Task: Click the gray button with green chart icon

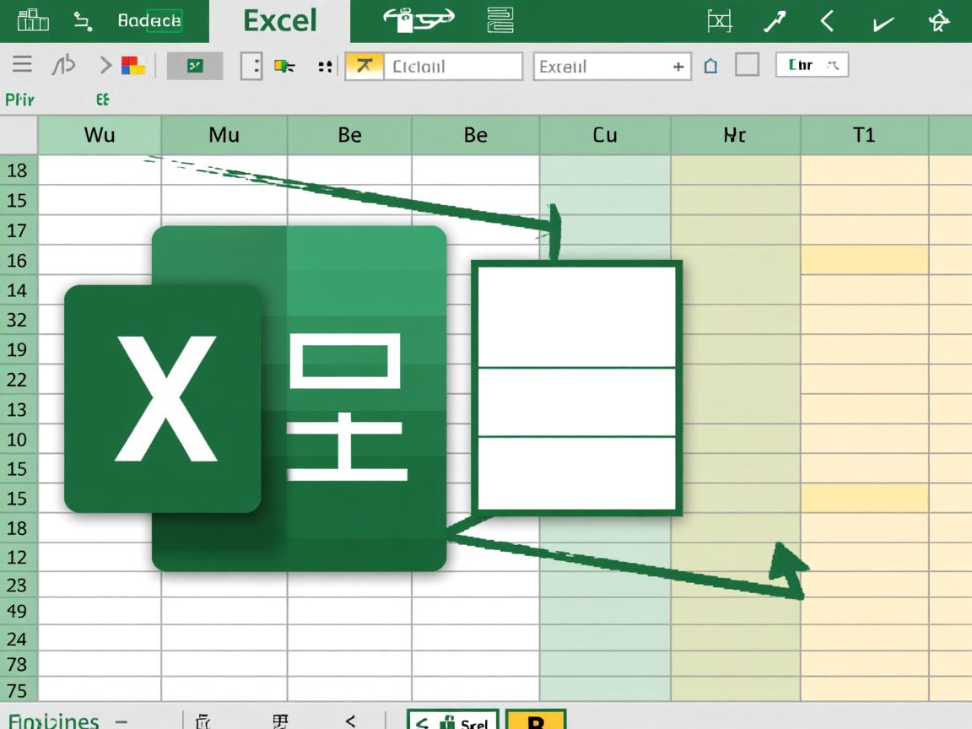Action: click(x=195, y=66)
